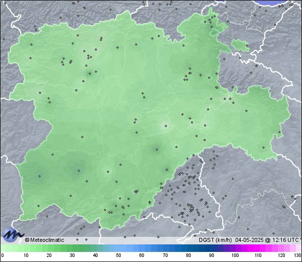Click the DGST (km/h) label
Screen dimensions: 302x262
tap(215, 240)
